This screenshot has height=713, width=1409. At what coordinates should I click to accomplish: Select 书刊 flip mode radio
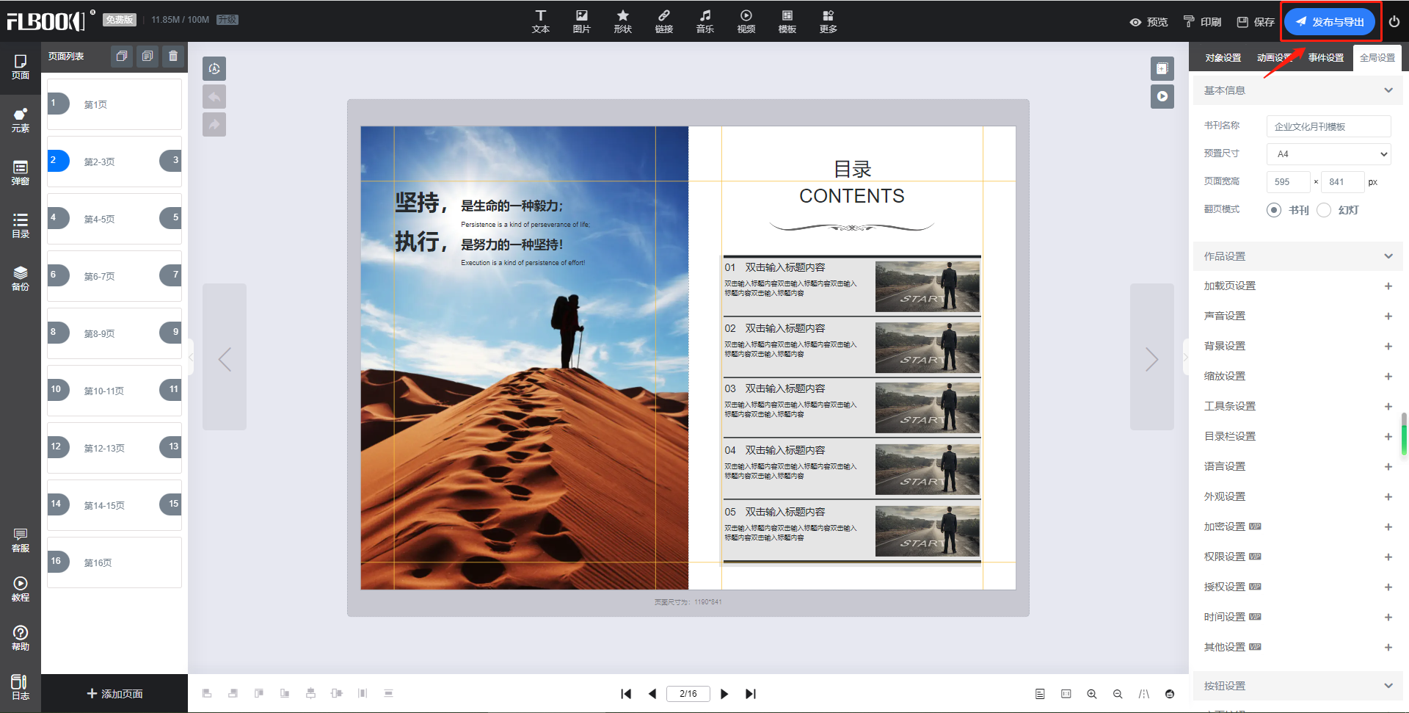point(1274,210)
